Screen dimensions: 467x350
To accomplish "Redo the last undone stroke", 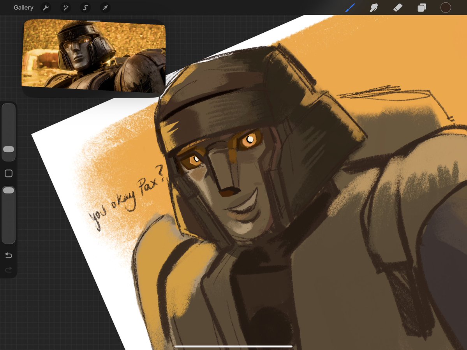I will tap(9, 270).
